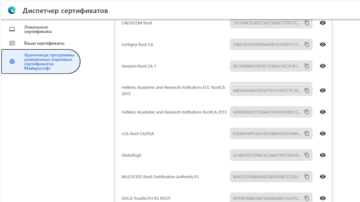Click the Certigna Root CA hash field
This screenshot has height=202, width=360.
(x=271, y=44)
